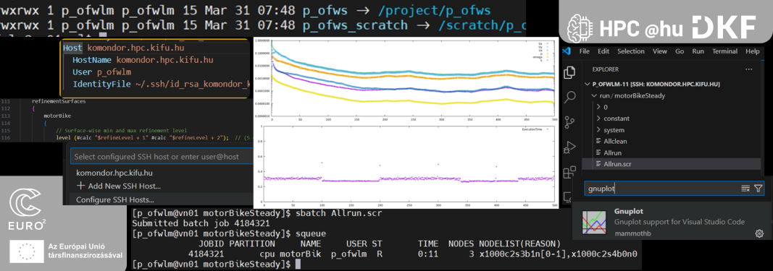Screen dimensions: 773x271
Task: Open the Run and Debug view icon
Action: tap(569, 147)
